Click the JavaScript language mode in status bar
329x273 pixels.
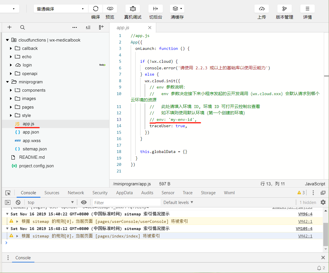315,184
